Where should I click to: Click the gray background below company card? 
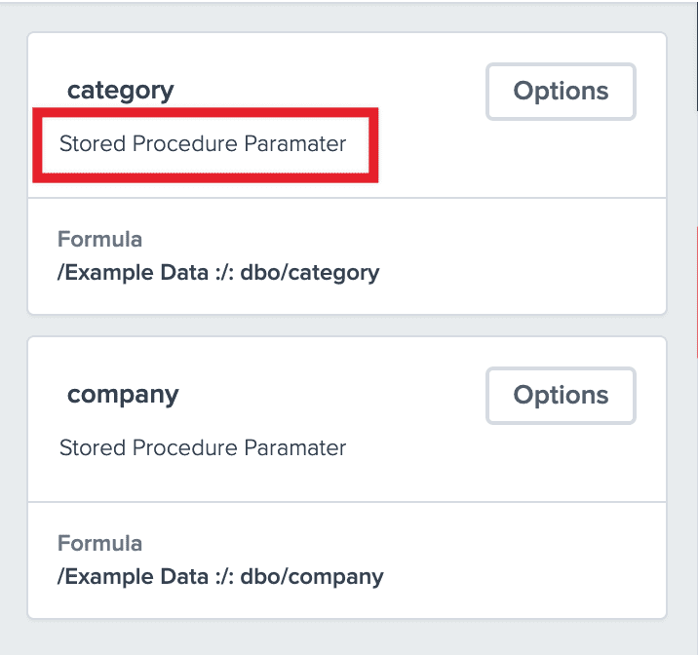347,637
